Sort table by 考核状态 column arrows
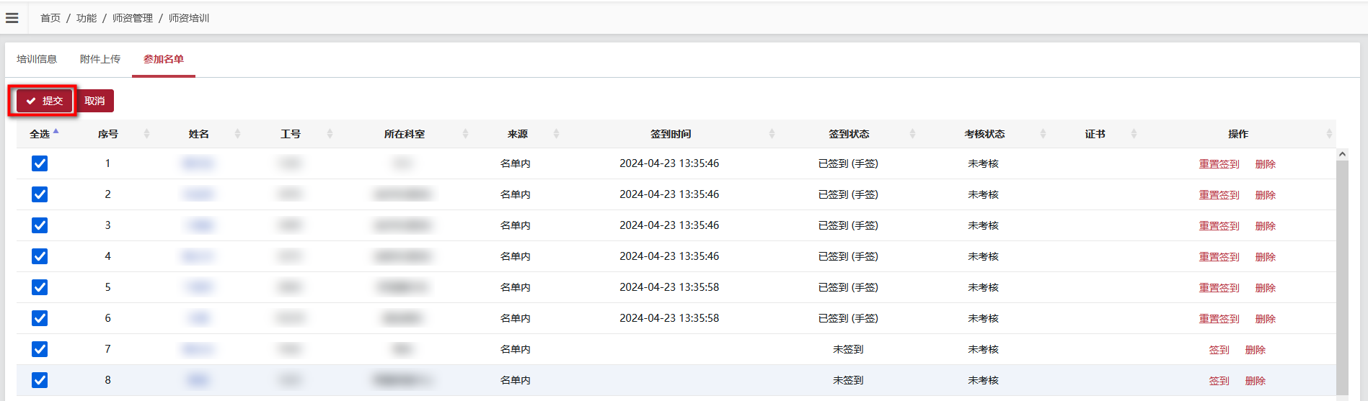This screenshot has width=1368, height=401. tap(1043, 134)
